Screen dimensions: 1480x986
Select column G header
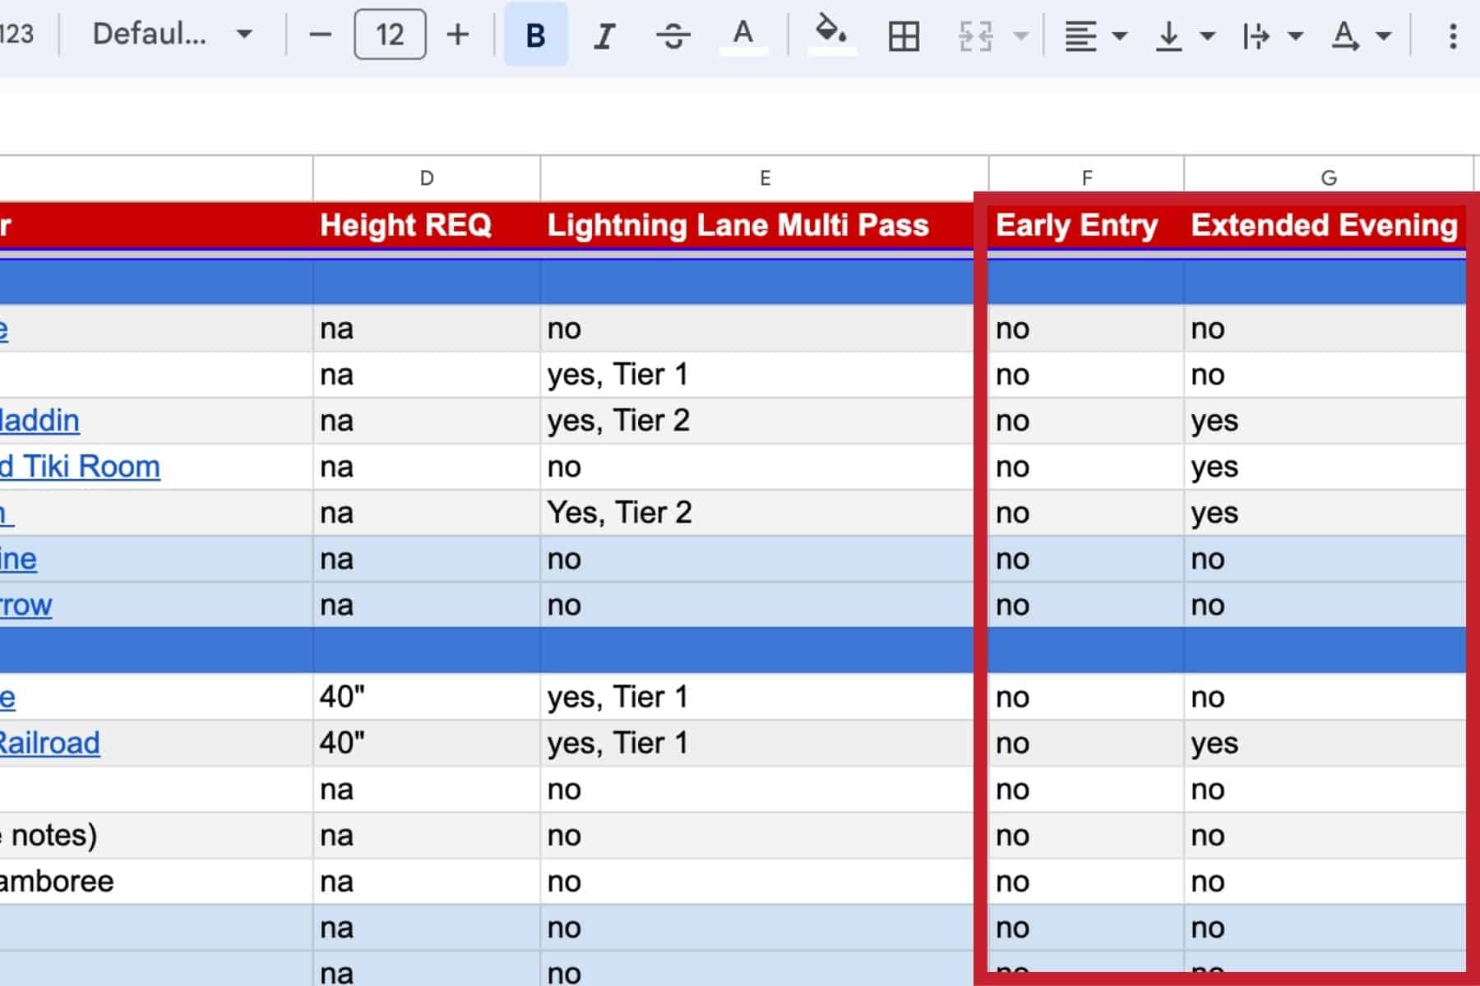click(1329, 178)
